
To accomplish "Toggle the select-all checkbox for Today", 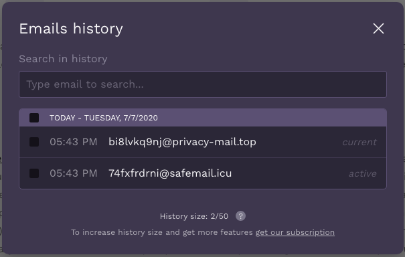I will [x=34, y=118].
